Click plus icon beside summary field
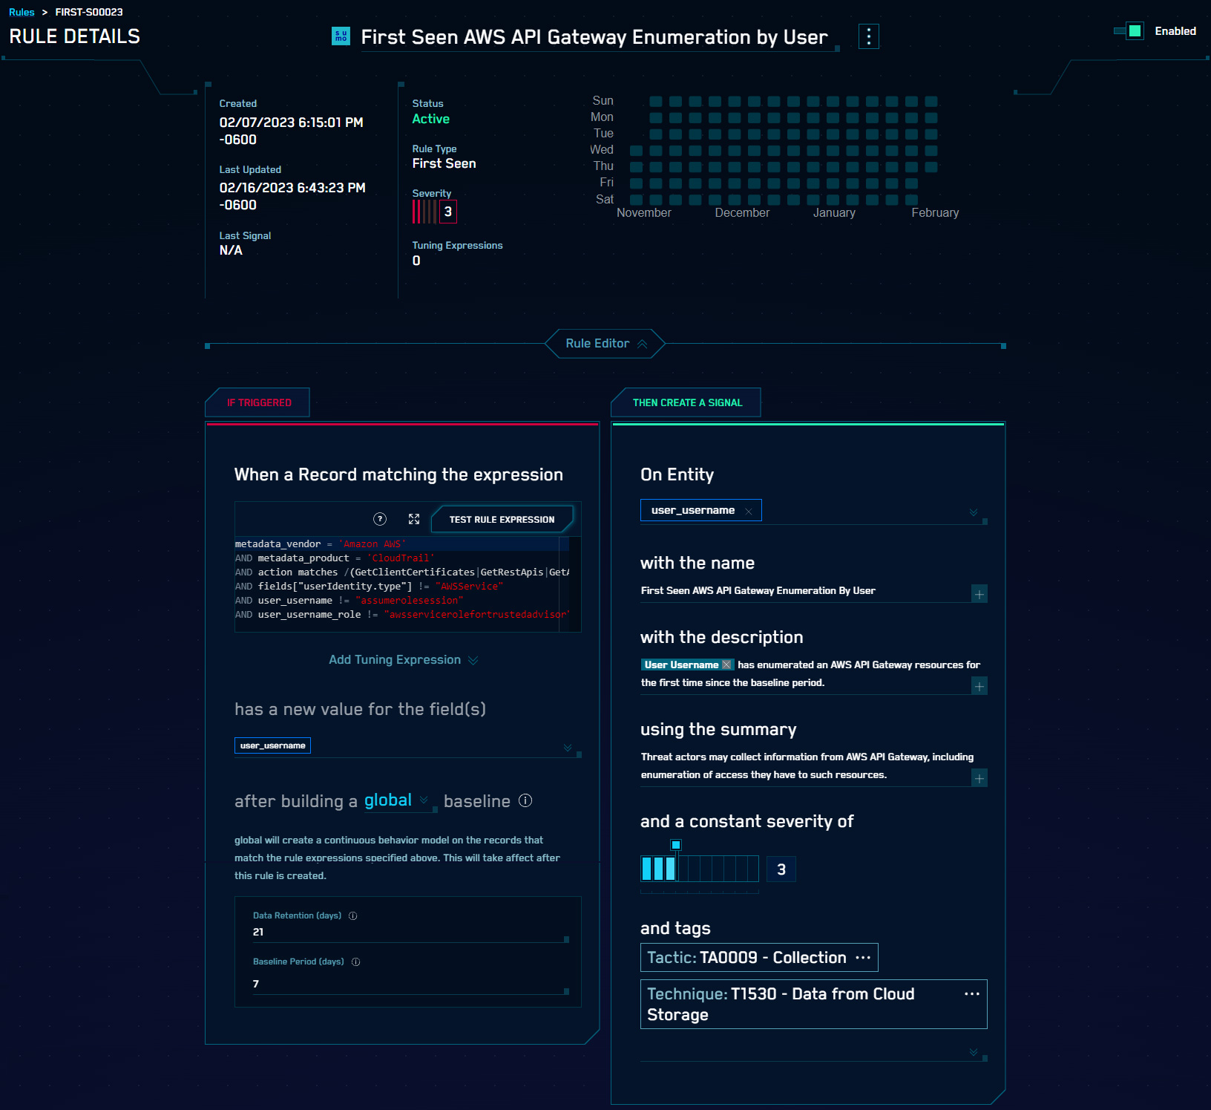The width and height of the screenshot is (1211, 1110). pyautogui.click(x=979, y=778)
